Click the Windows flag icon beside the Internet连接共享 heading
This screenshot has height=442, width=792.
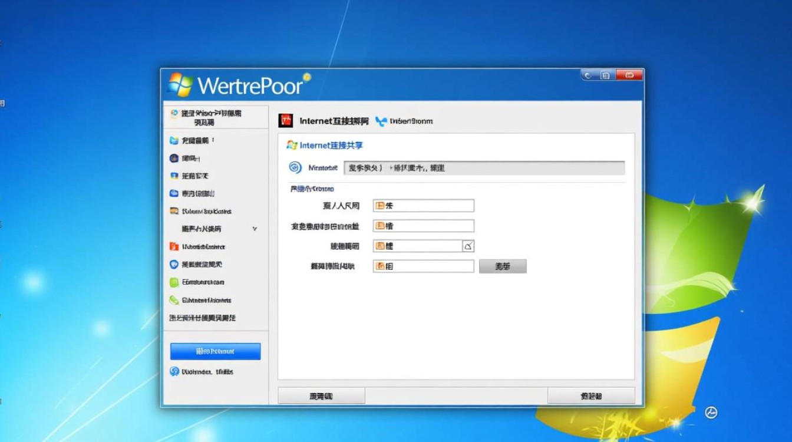coord(291,145)
